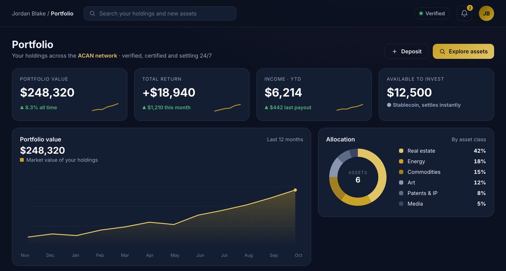Click "Market value of your holdings" legend text

coord(62,160)
